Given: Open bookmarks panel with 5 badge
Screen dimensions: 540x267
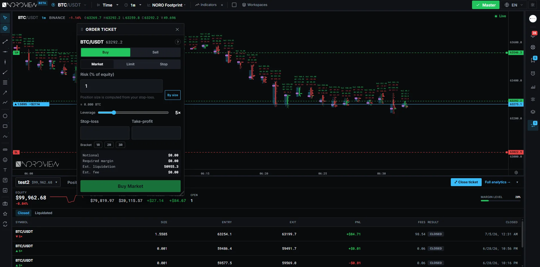Looking at the screenshot, I should [533, 60].
